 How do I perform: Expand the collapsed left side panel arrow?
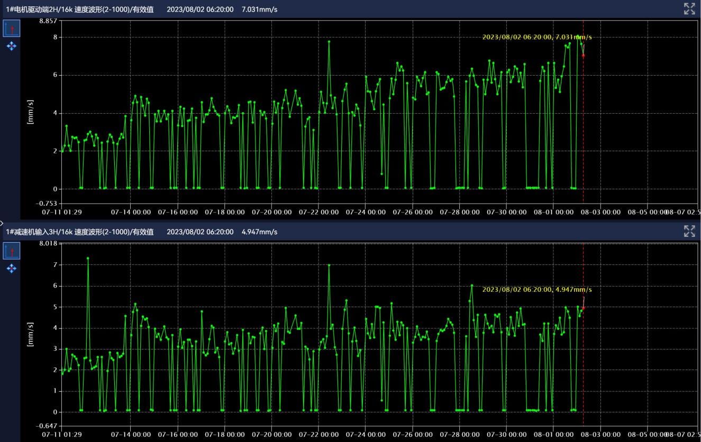coord(2,224)
